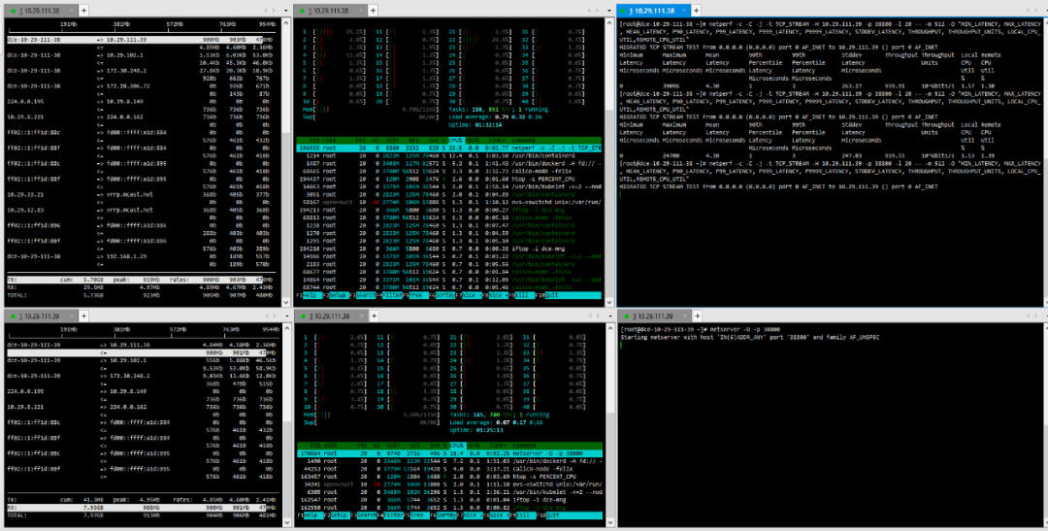The height and width of the screenshot is (531, 1048).
Task: Click next-tab arrow in the netperf pane
Action: pyautogui.click(x=1034, y=11)
